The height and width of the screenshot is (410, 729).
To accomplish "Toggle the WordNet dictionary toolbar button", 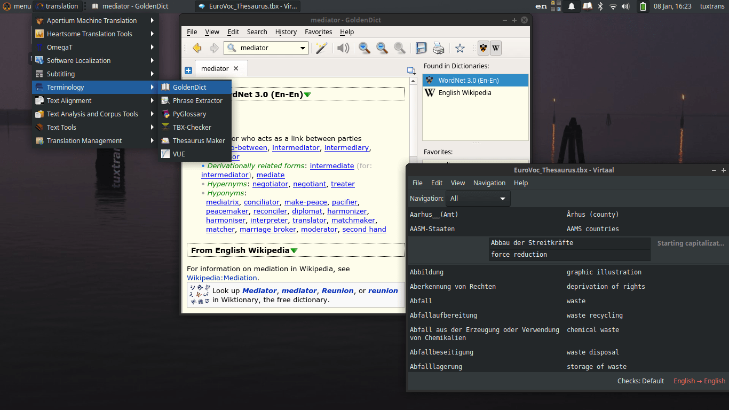I will pyautogui.click(x=483, y=48).
